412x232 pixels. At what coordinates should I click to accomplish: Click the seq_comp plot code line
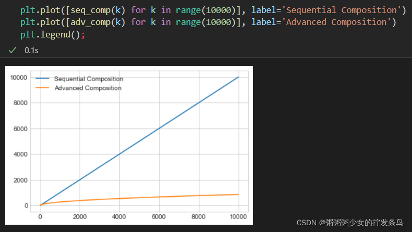(x=213, y=10)
